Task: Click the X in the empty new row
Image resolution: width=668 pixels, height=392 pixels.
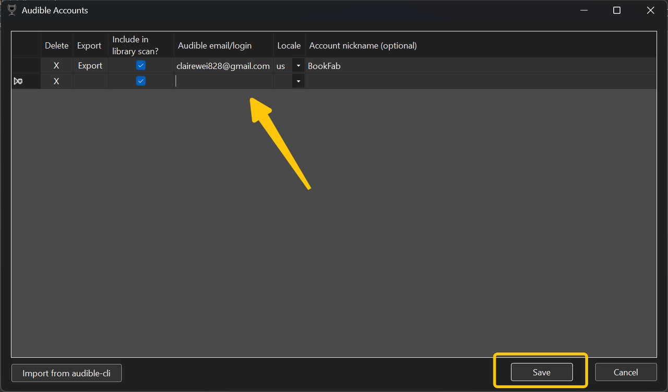Action: coord(56,81)
